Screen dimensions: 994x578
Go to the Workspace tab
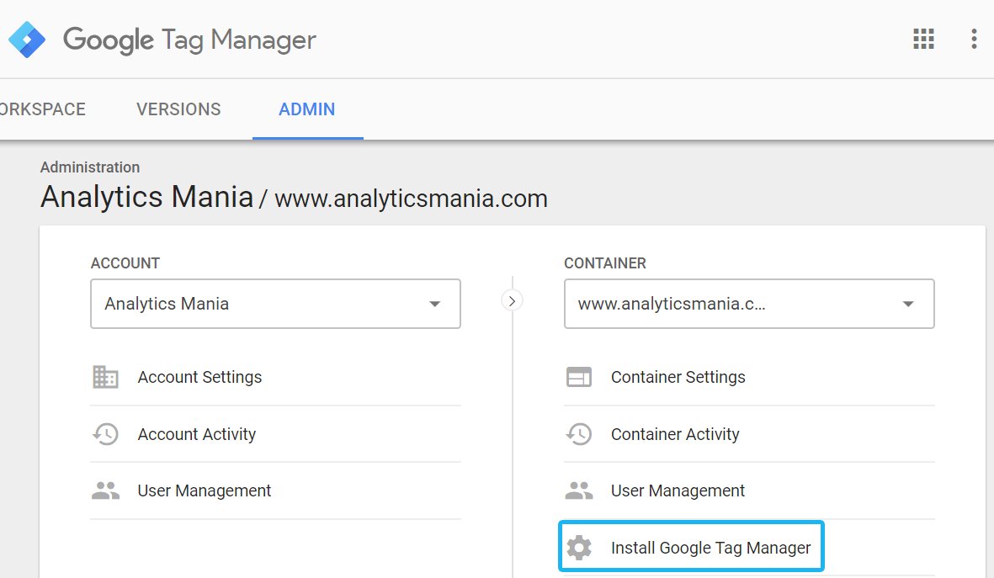point(42,109)
